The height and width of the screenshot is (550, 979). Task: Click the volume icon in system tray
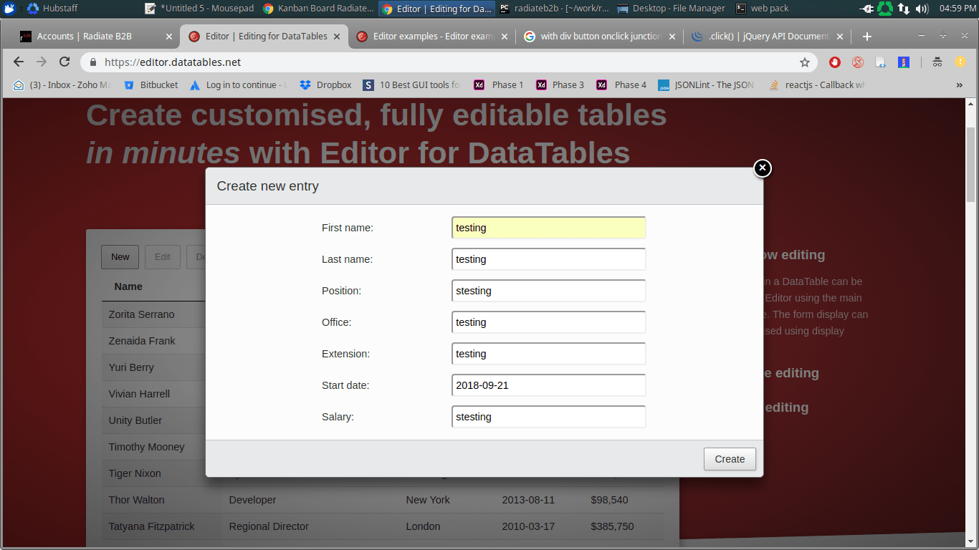point(921,9)
